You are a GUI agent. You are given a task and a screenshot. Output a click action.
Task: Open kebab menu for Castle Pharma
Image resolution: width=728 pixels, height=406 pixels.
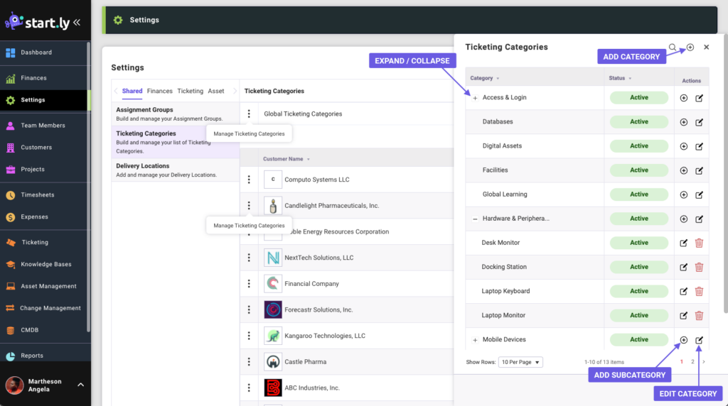[249, 361]
